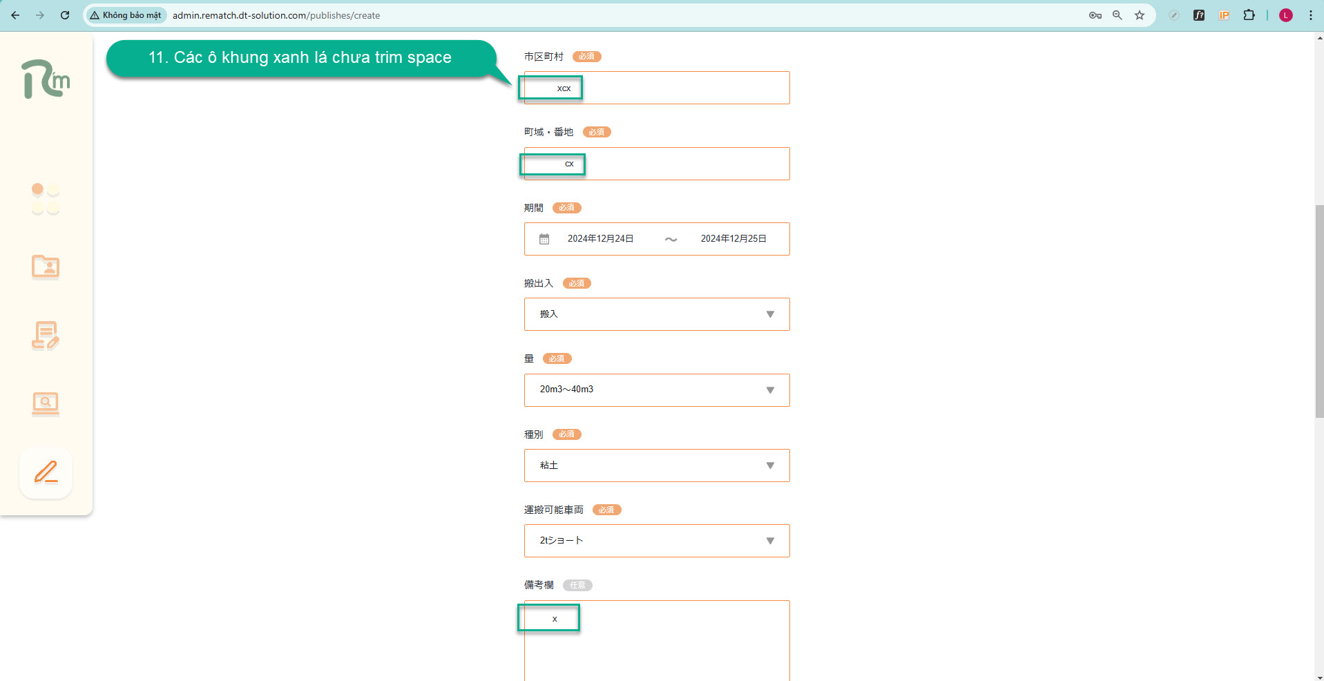This screenshot has height=681, width=1324.
Task: Open the 種別 dropdown showing 粘土
Action: pos(656,466)
